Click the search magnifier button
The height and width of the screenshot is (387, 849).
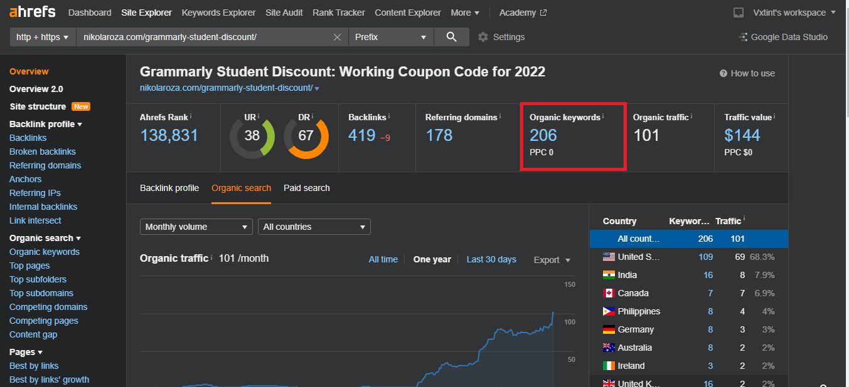(451, 37)
